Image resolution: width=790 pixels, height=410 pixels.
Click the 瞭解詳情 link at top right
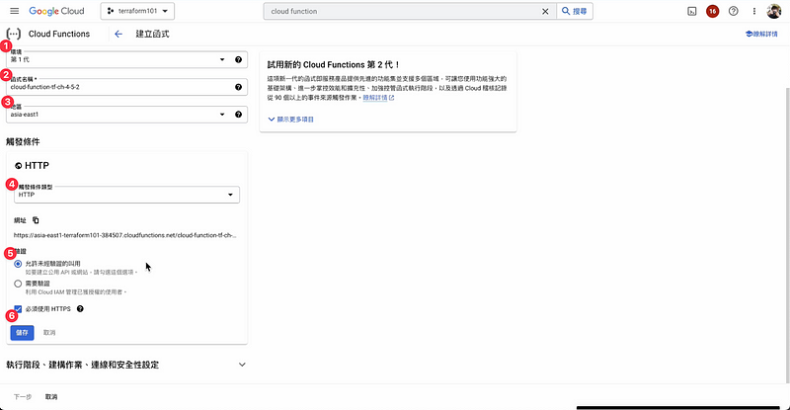point(761,34)
